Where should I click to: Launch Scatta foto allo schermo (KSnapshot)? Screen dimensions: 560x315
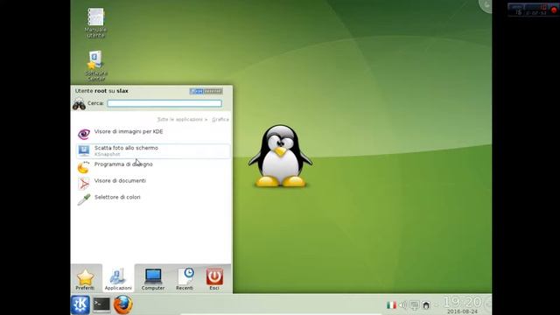[153, 150]
